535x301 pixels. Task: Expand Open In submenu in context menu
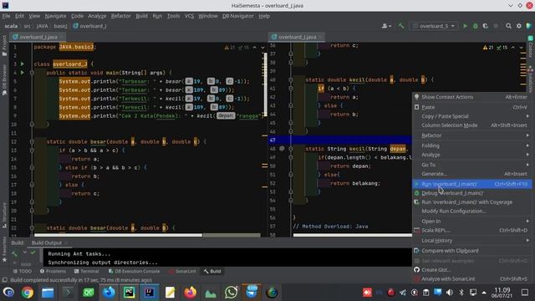click(472, 221)
